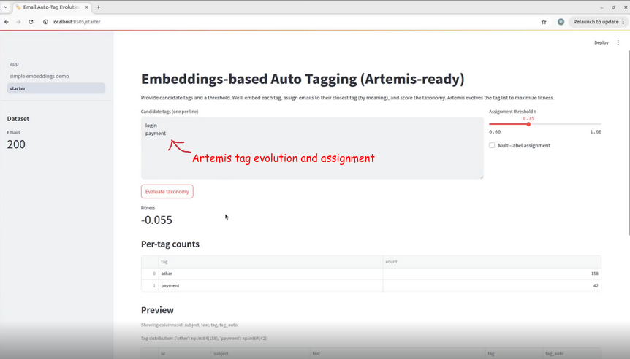The height and width of the screenshot is (359, 630).
Task: Click the browser forward arrow
Action: pos(18,22)
